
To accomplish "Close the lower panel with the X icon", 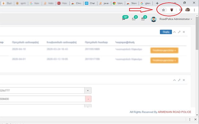I will 184,80.
